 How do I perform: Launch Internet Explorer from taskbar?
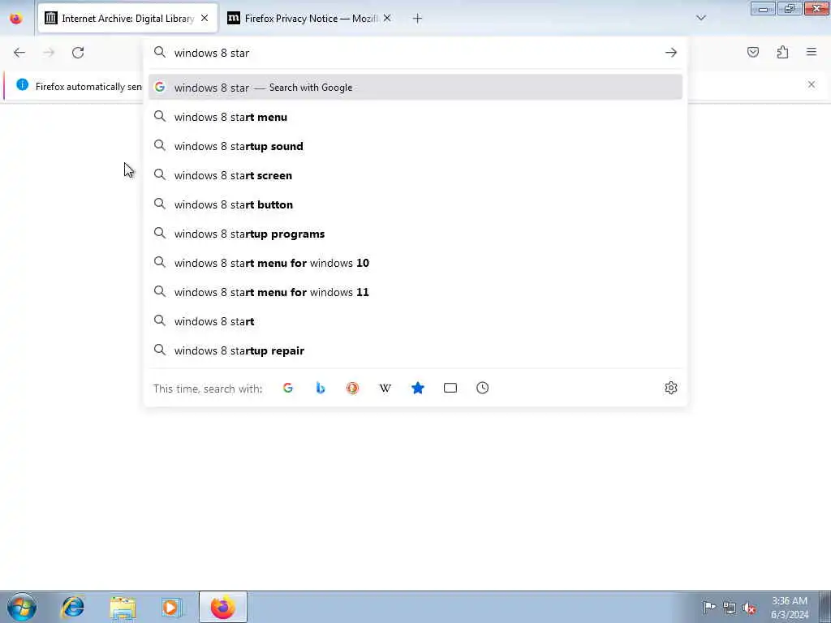point(72,607)
